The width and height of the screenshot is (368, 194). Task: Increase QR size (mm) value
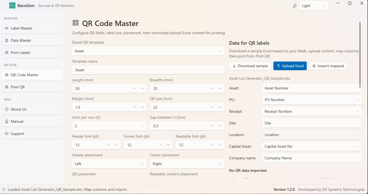[213, 107]
